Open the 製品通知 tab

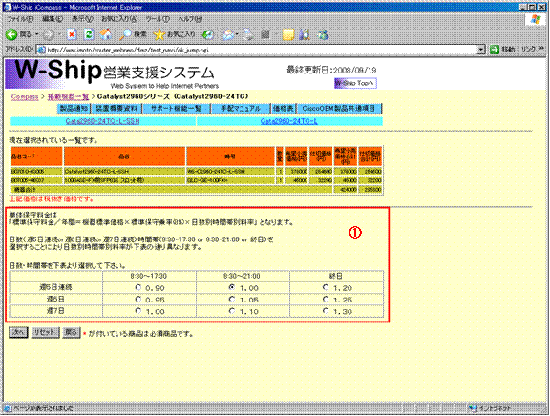pyautogui.click(x=74, y=109)
